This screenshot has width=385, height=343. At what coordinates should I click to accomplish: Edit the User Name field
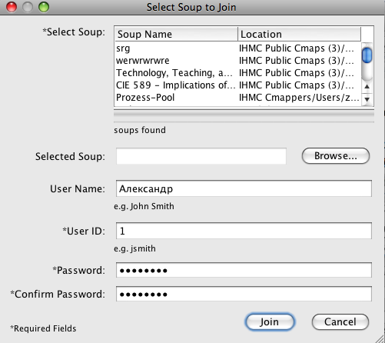click(x=244, y=188)
